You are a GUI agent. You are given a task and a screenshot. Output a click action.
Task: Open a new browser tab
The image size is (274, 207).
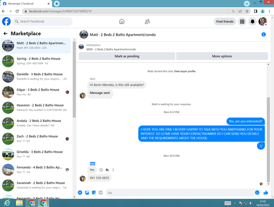coord(56,4)
